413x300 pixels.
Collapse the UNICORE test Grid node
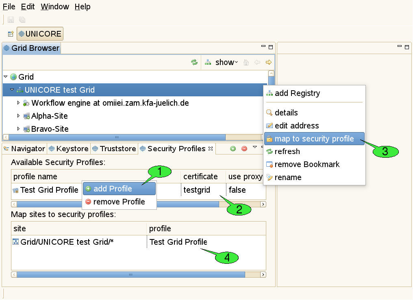pyautogui.click(x=12, y=89)
